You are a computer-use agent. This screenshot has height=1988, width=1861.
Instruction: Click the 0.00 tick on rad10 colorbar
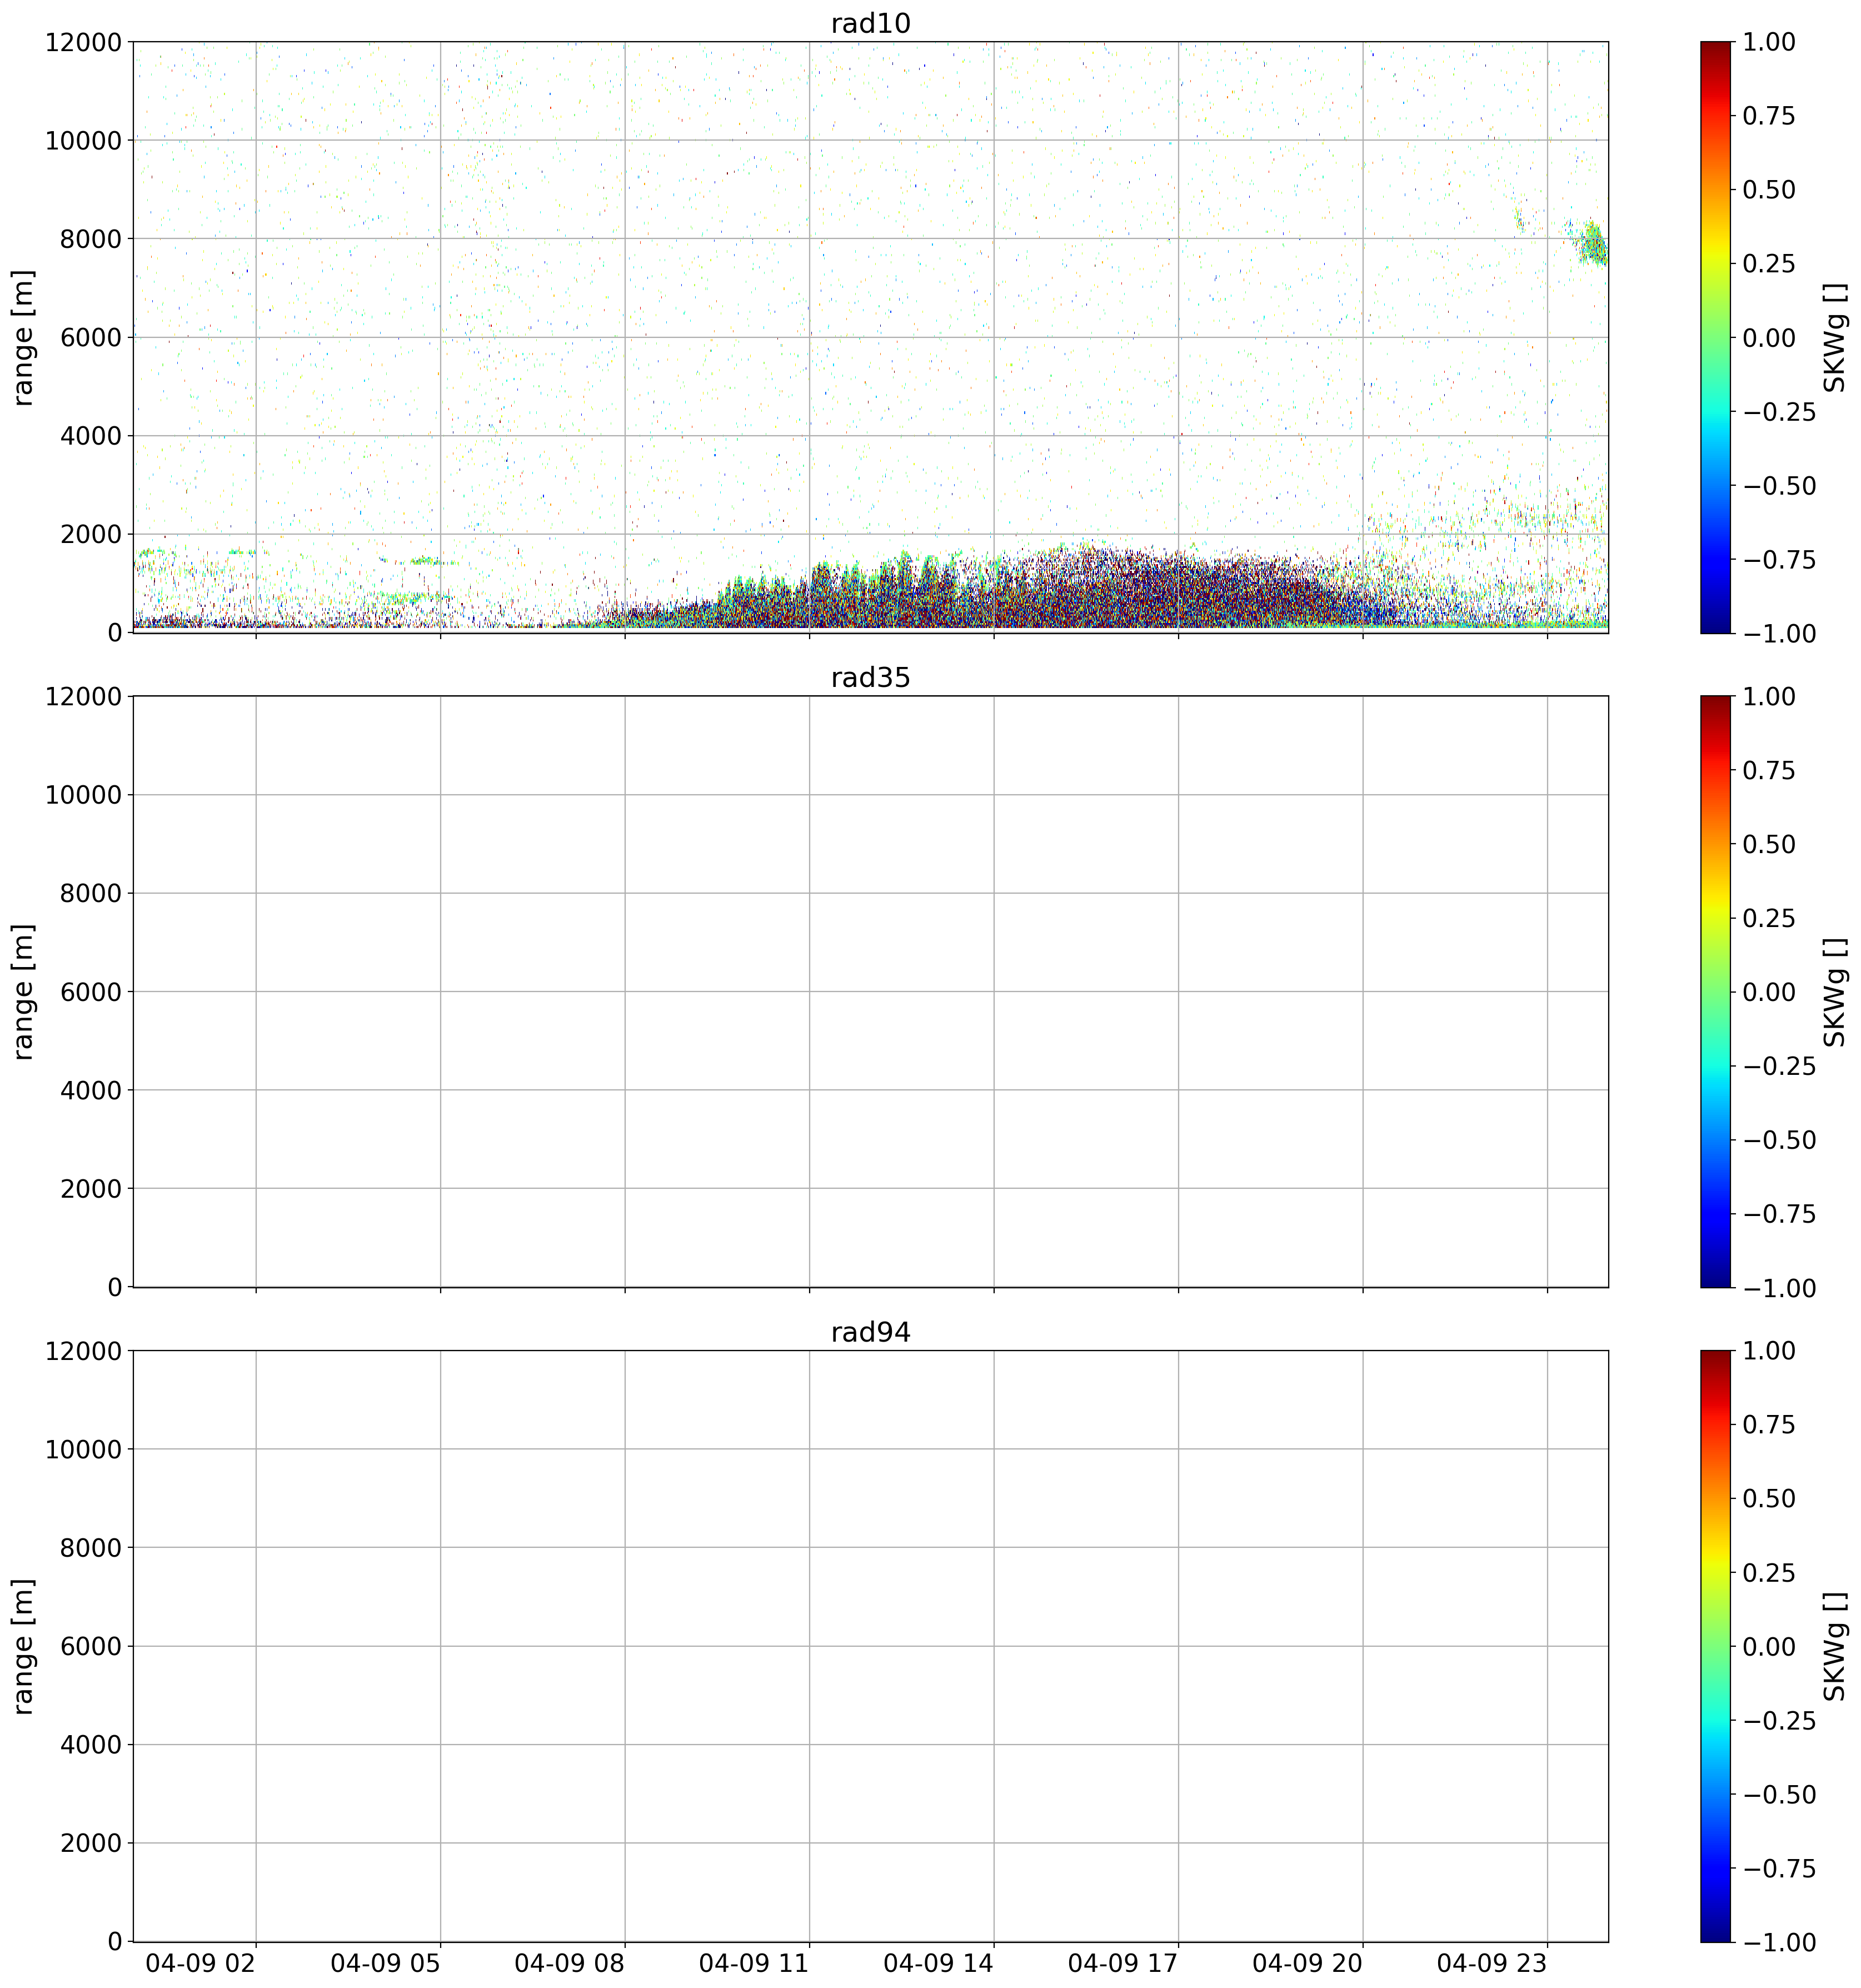(x=1769, y=337)
